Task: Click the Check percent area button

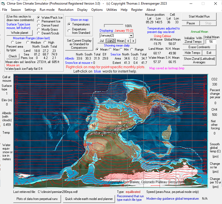Action: [13, 56]
